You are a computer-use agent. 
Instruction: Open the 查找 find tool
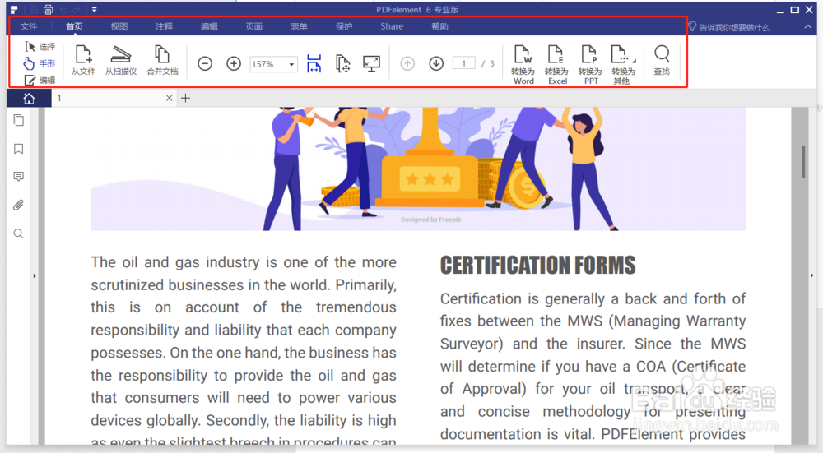click(662, 60)
